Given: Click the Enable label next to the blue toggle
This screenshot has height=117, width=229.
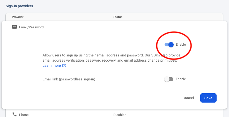Looking at the screenshot, I should tap(181, 45).
